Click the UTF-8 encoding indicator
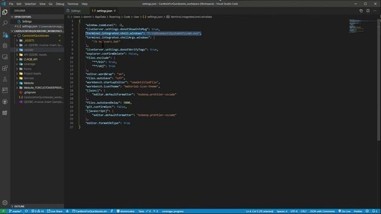The width and height of the screenshot is (381, 214). click(x=293, y=212)
